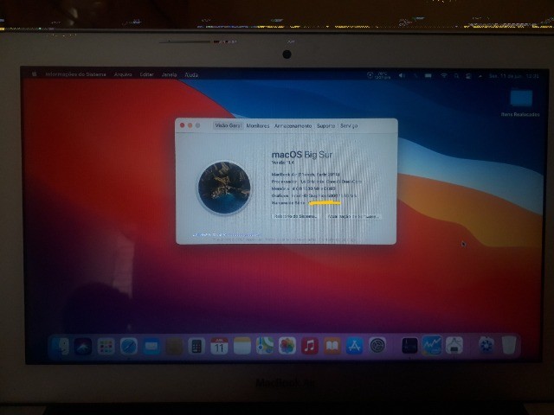554x415 pixels.
Task: Open the Mail app in the Dock
Action: 151,346
